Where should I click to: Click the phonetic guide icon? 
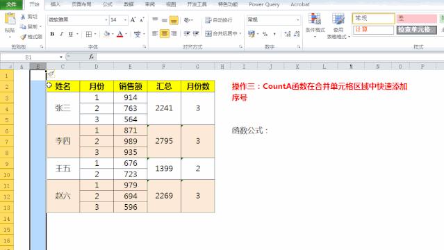click(137, 34)
